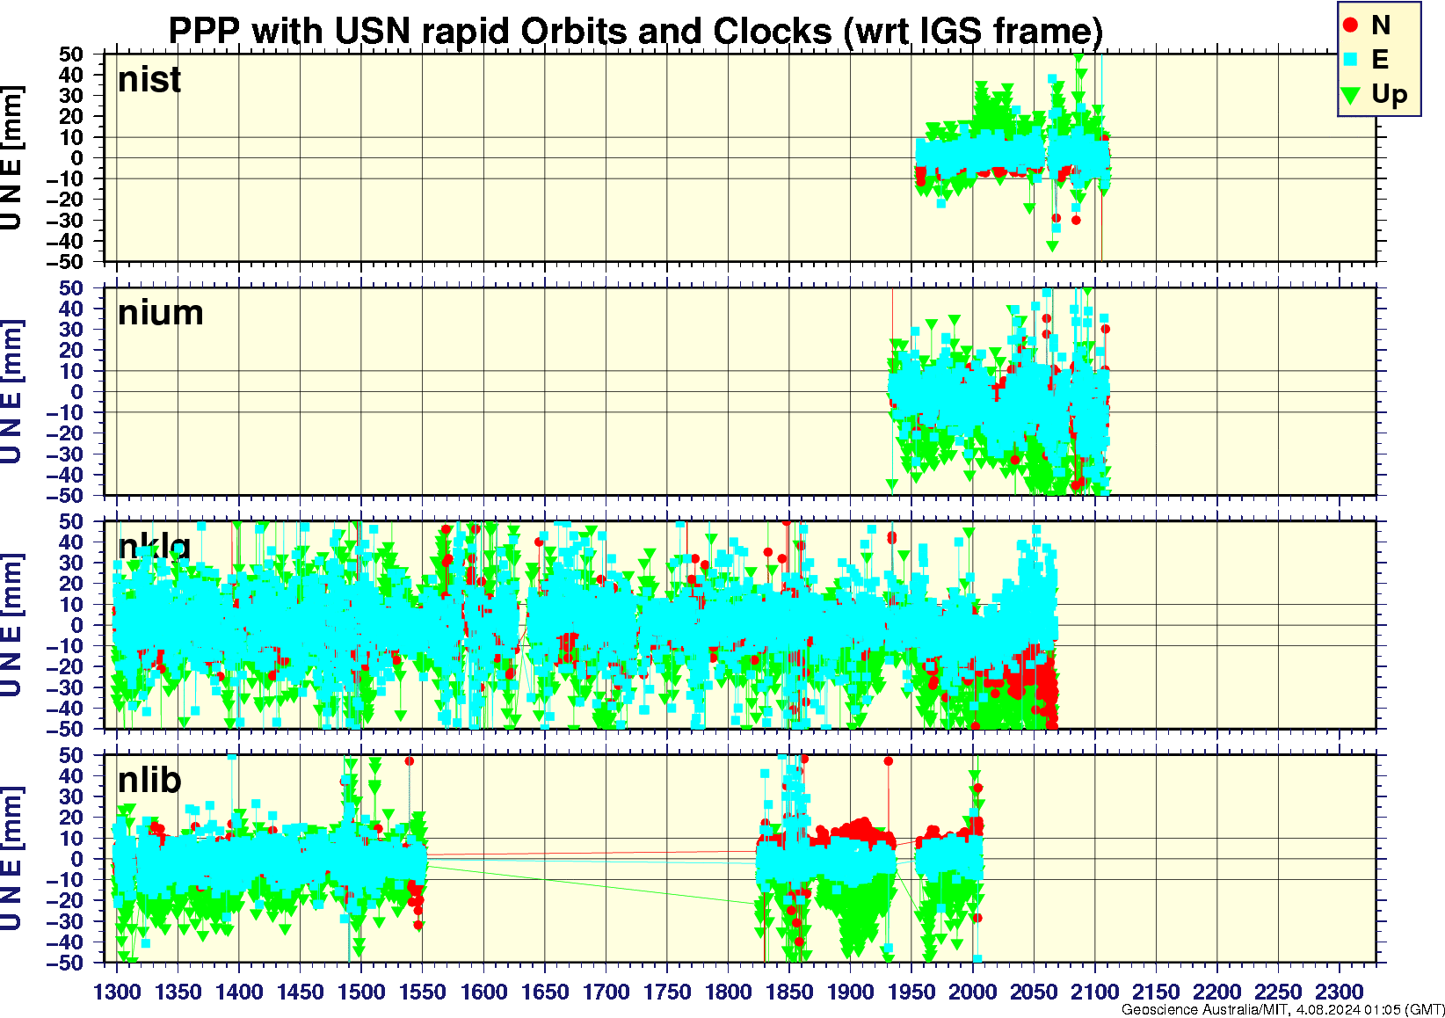
Task: Click the 0 tick label of nium panel
Action: coord(78,392)
